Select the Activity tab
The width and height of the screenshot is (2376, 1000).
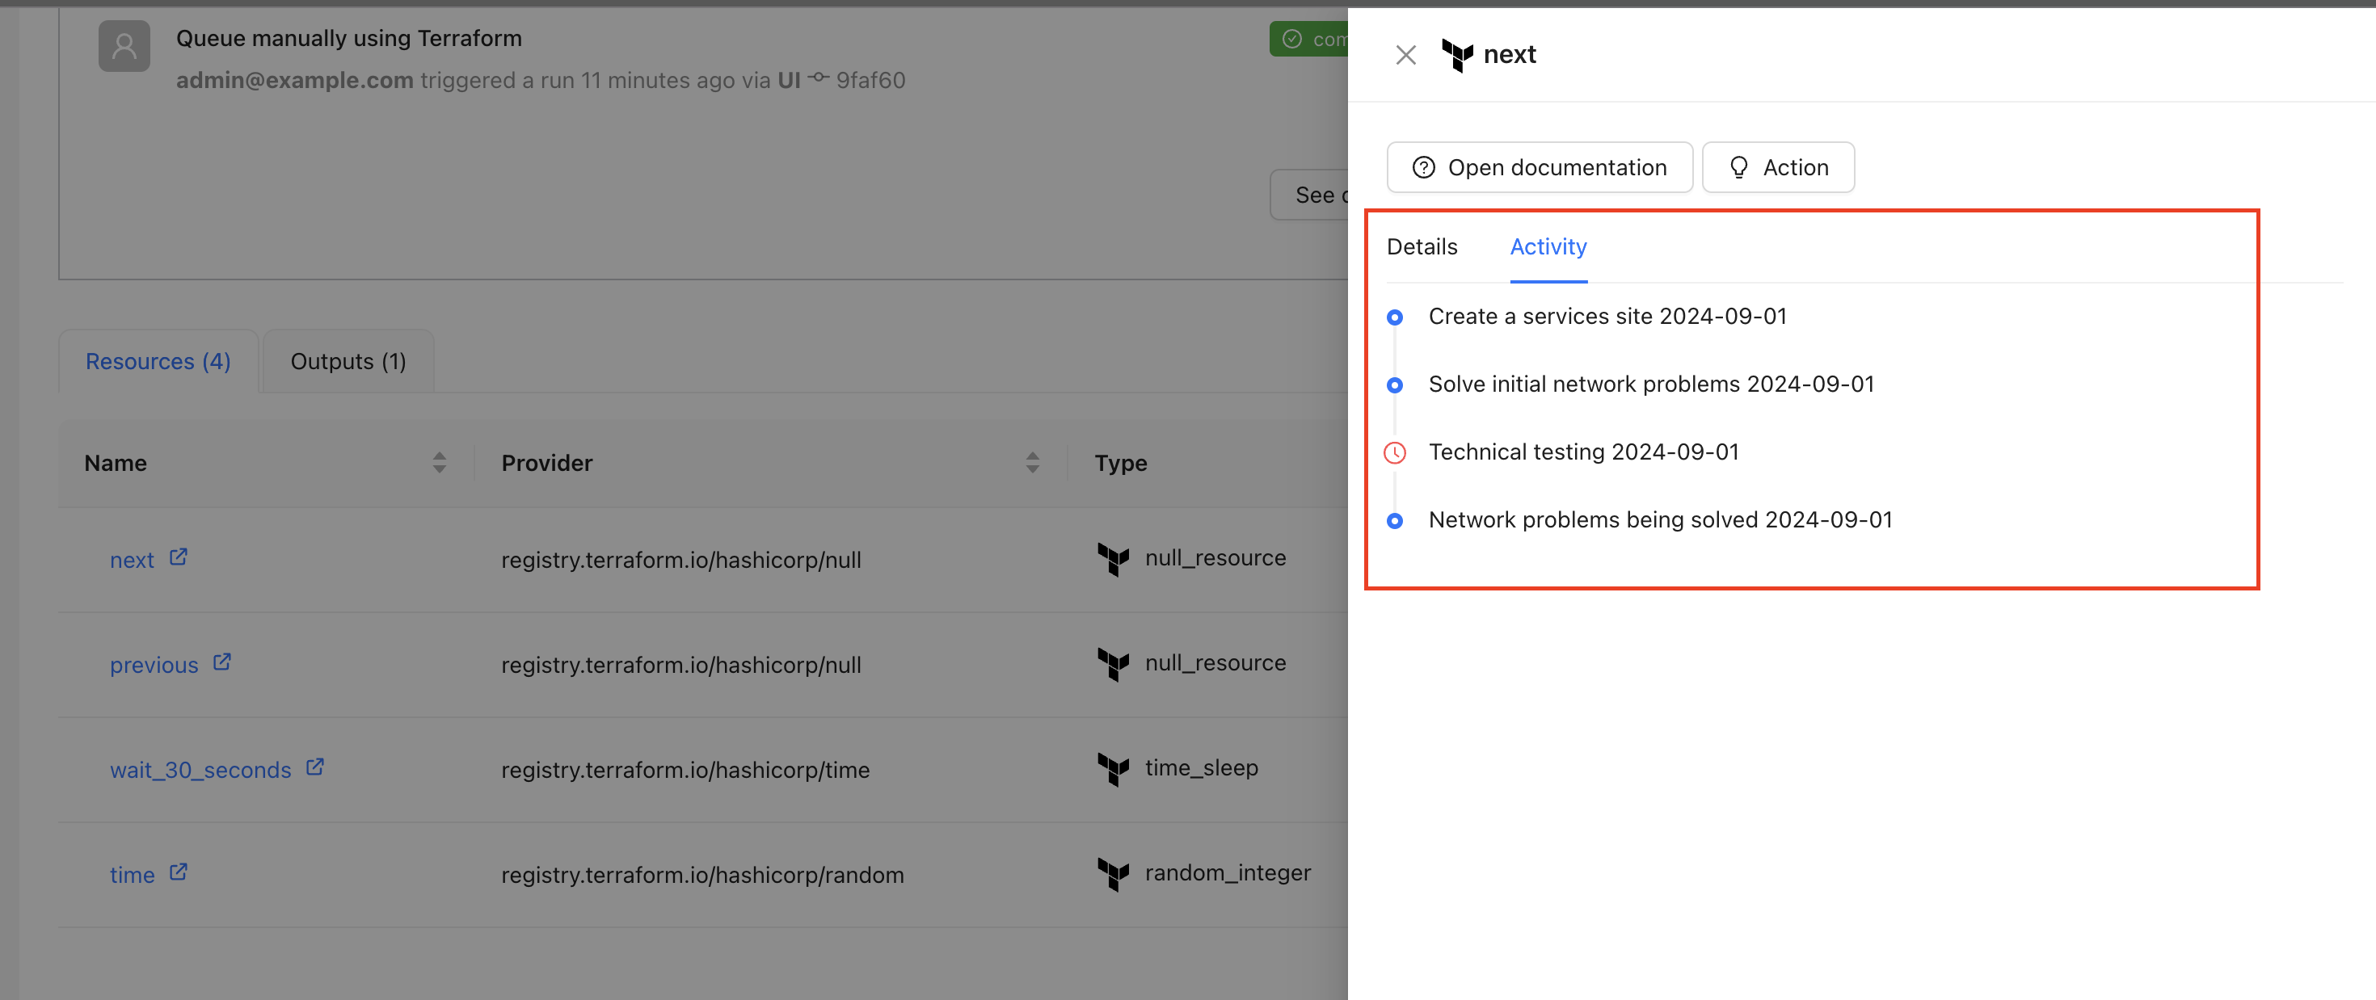[x=1548, y=247]
